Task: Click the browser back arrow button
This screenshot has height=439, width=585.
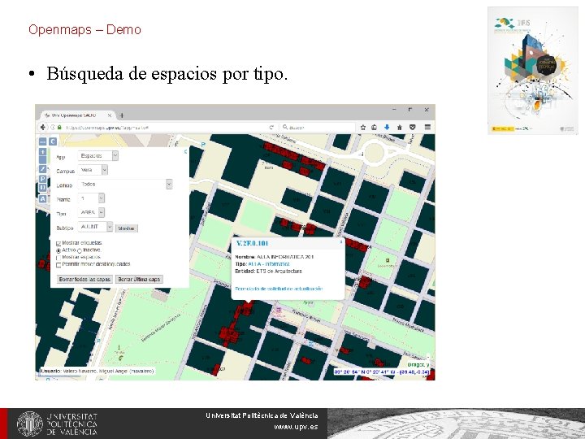Action: coord(42,128)
